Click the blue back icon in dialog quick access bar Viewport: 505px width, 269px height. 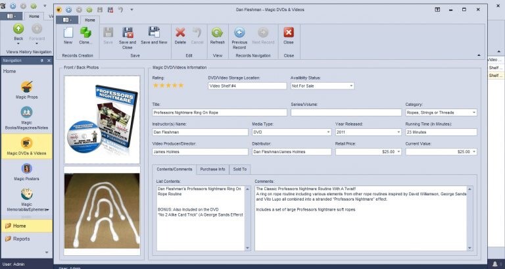click(x=68, y=10)
